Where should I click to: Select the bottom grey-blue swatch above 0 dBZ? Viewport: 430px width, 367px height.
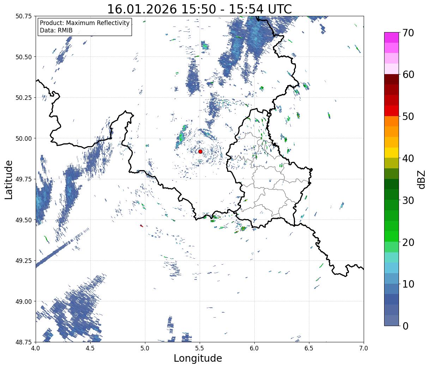[392, 320]
